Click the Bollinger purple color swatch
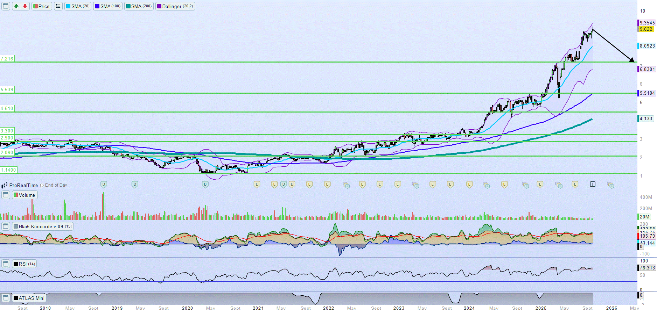The width and height of the screenshot is (657, 310). click(x=159, y=6)
